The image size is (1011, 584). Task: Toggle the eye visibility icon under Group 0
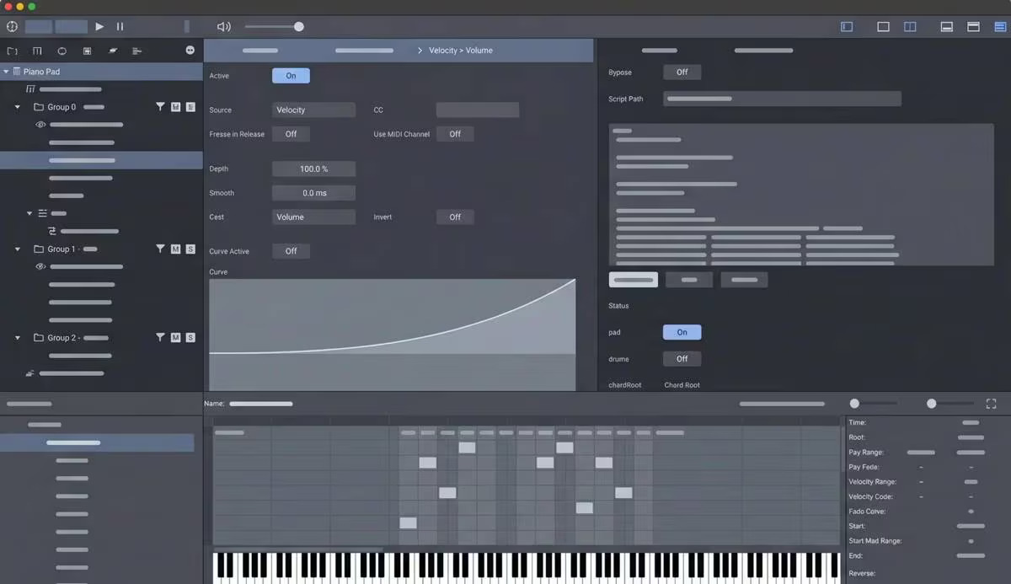click(40, 125)
